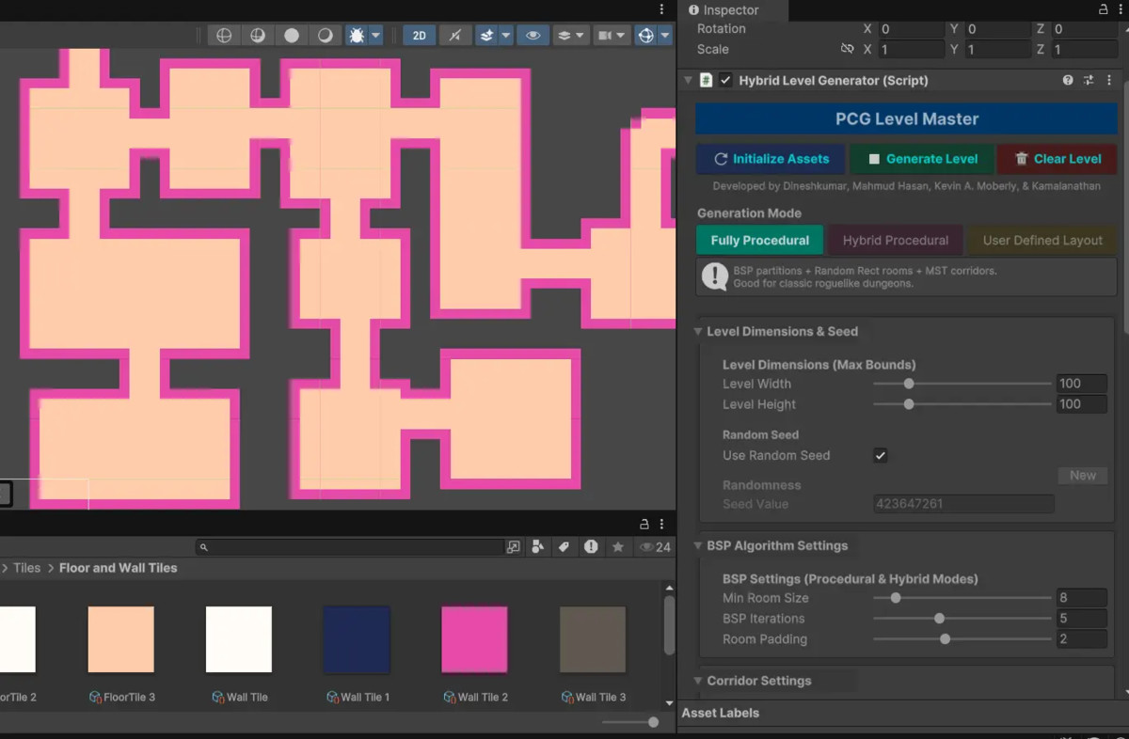1129x739 pixels.
Task: Click the Clear Level button
Action: pyautogui.click(x=1057, y=159)
